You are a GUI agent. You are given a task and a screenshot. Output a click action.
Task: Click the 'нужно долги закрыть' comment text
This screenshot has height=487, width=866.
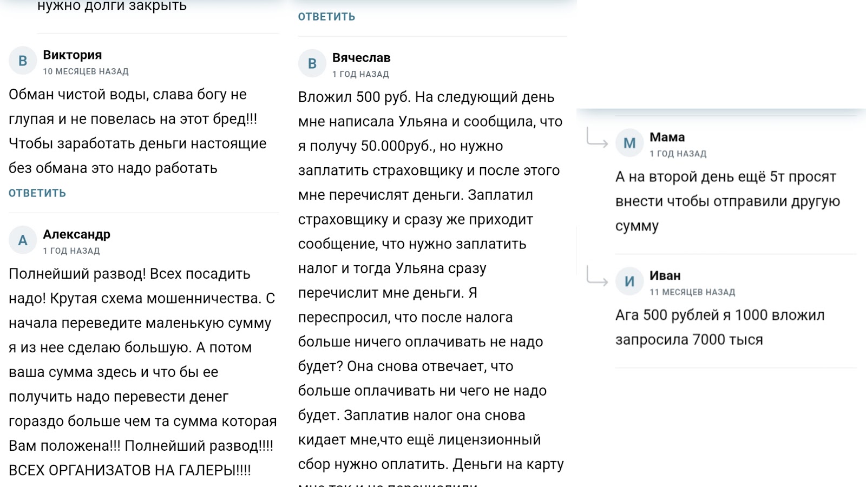point(111,6)
